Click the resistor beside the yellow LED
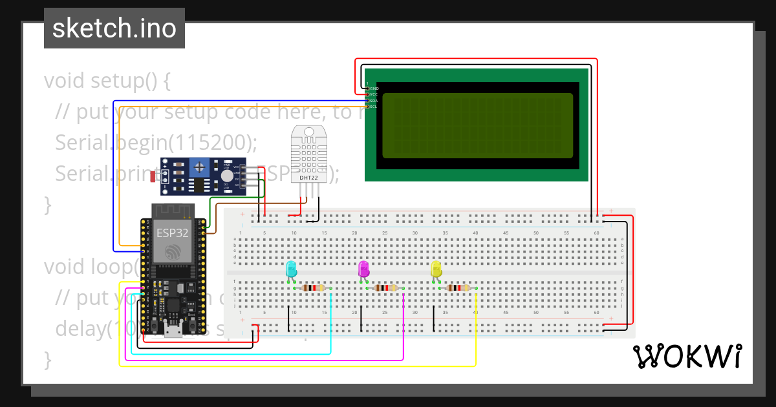Viewport: 776px width, 407px height. point(458,288)
